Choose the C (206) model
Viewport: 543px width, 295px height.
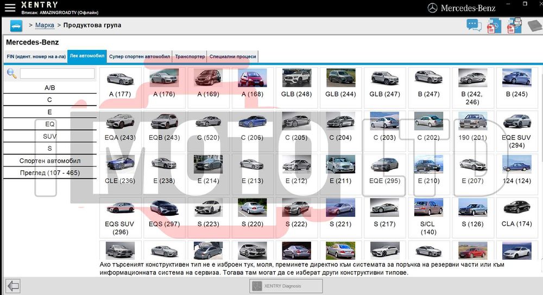[252, 131]
